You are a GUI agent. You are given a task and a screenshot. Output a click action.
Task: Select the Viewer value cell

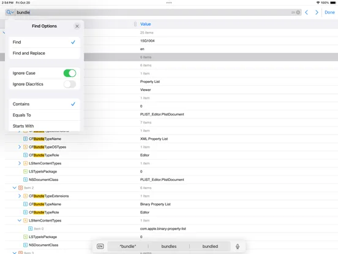coord(146,90)
